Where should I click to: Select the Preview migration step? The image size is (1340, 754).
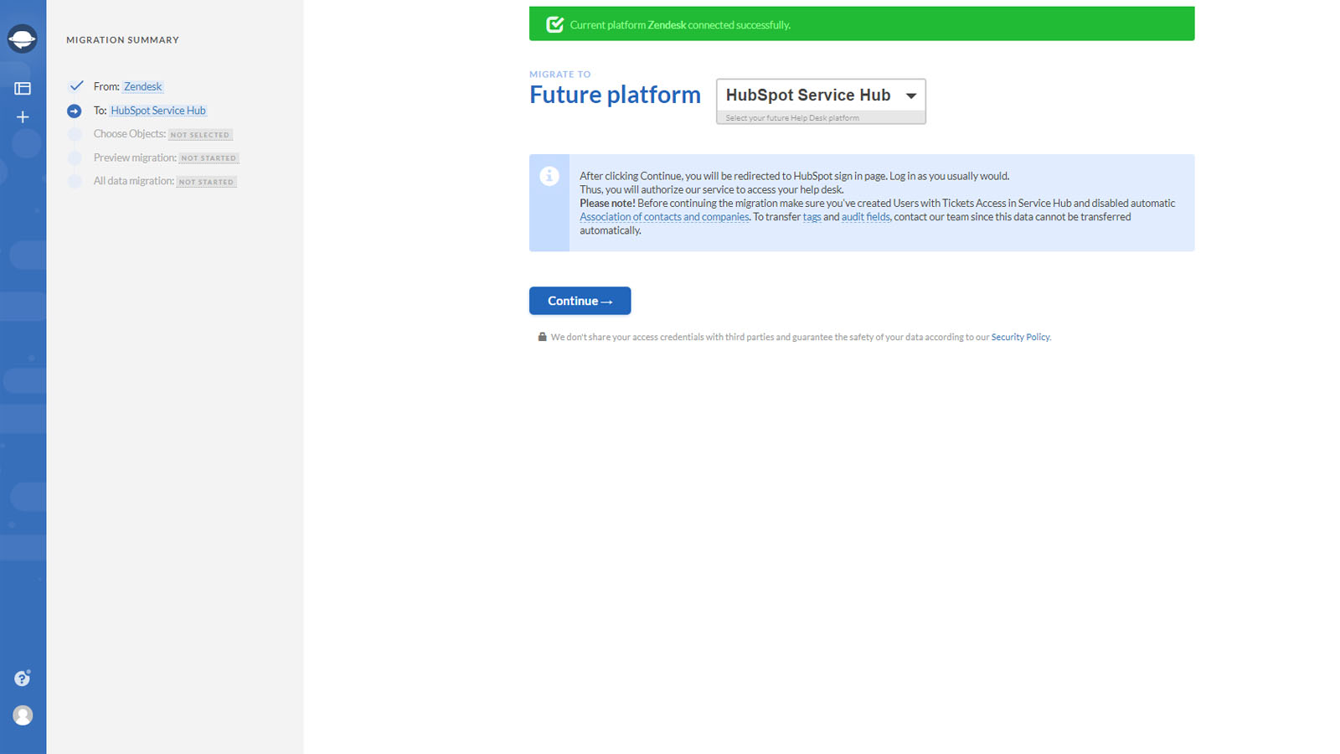pos(135,158)
